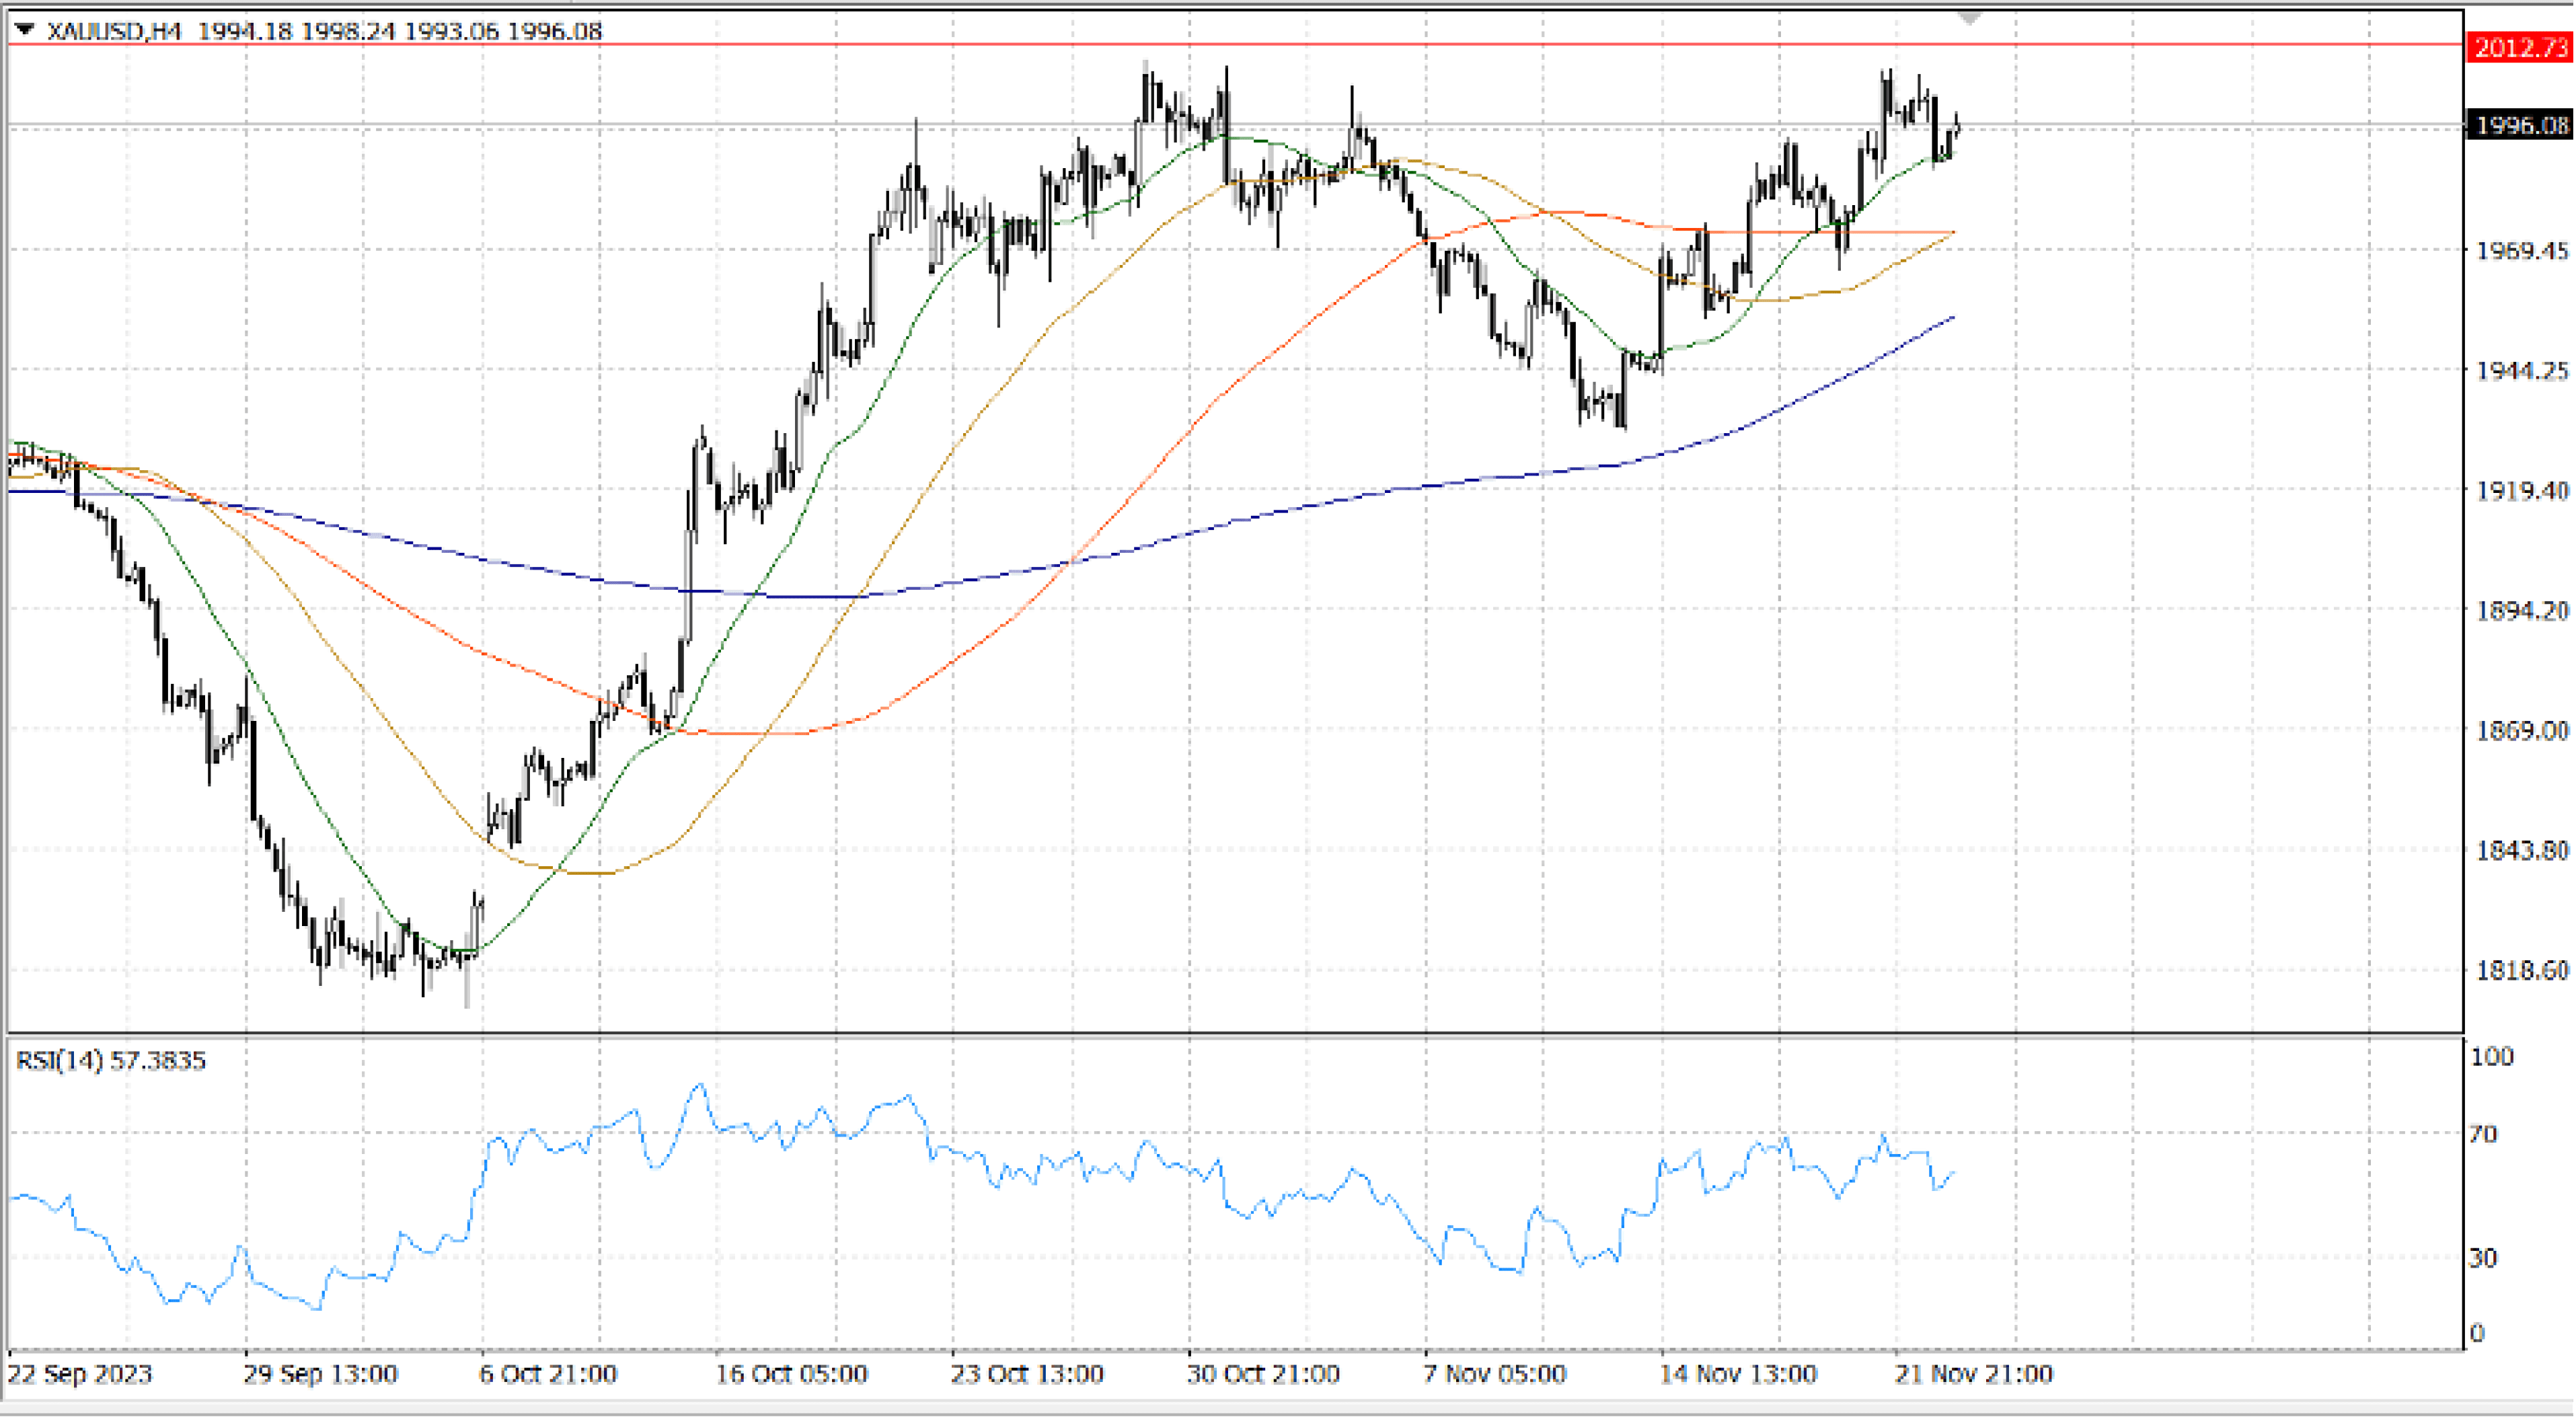Click the 22 Sep 2023 date label
Image resolution: width=2576 pixels, height=1419 pixels.
click(x=80, y=1374)
